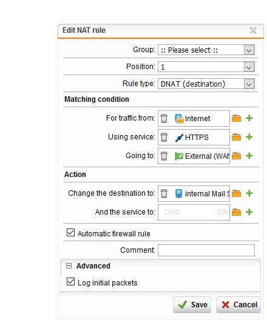Add new service with green plus icon
This screenshot has height=323, width=267.
(249, 137)
